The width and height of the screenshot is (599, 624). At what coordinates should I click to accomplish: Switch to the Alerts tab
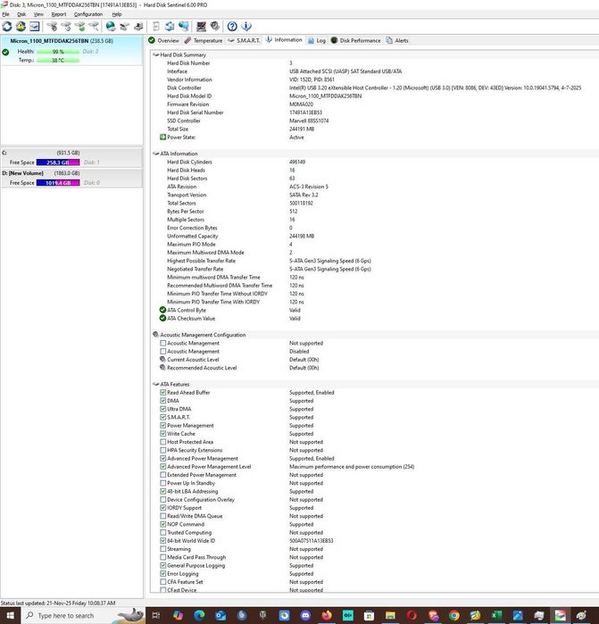click(x=397, y=40)
